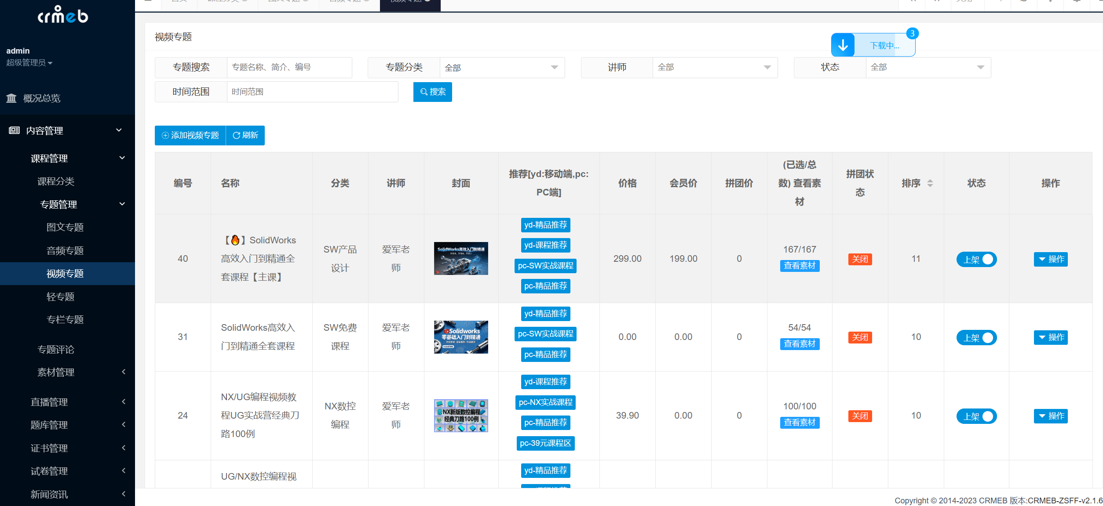Open 专题评论 in sidebar
The width and height of the screenshot is (1103, 506).
click(x=56, y=349)
